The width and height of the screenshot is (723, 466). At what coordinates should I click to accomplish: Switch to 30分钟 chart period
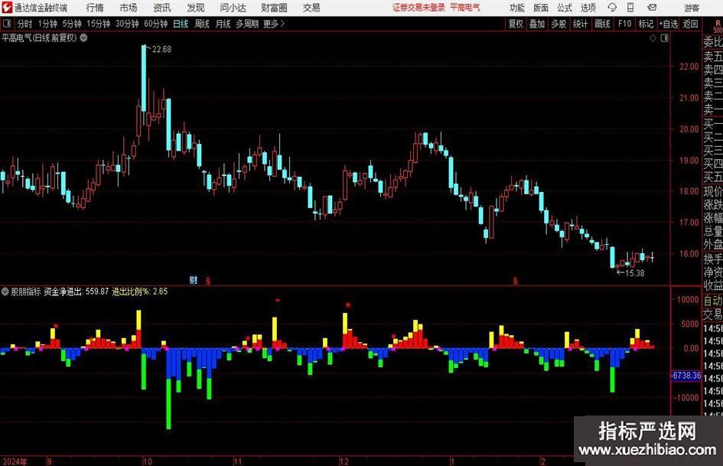click(127, 24)
